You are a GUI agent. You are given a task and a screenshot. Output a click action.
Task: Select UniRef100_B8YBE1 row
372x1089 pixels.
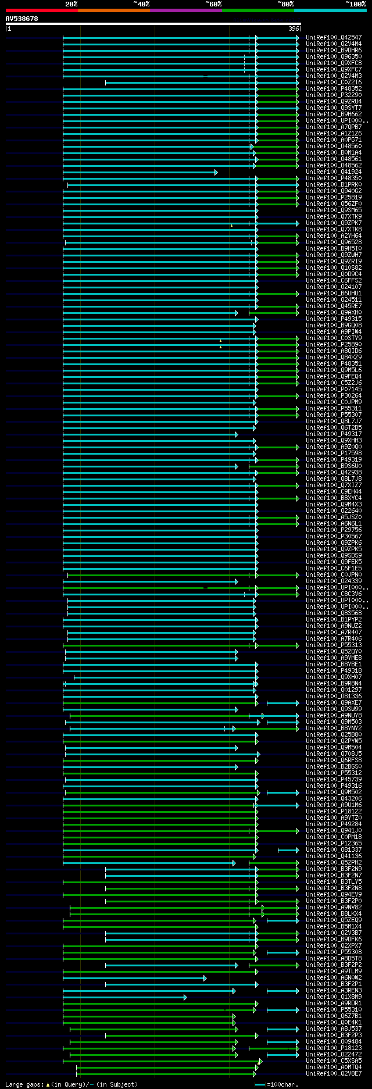coord(334,664)
